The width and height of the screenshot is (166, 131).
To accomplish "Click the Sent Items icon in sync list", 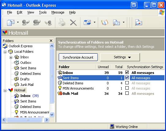I will [60, 78].
